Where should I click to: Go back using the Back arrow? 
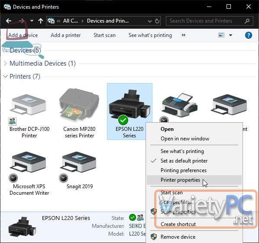9,21
